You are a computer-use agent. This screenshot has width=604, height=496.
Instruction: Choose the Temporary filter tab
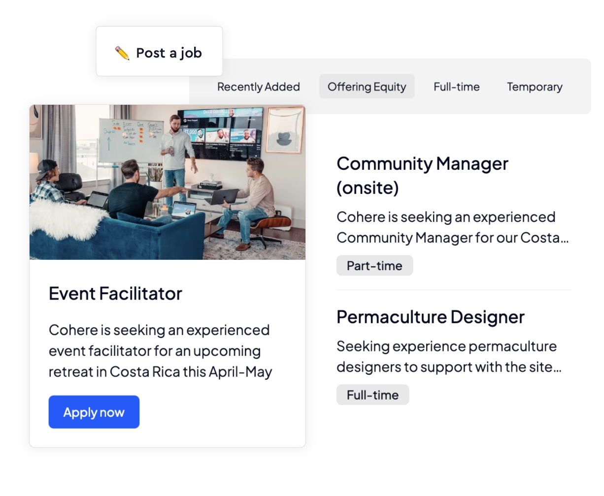coord(535,87)
